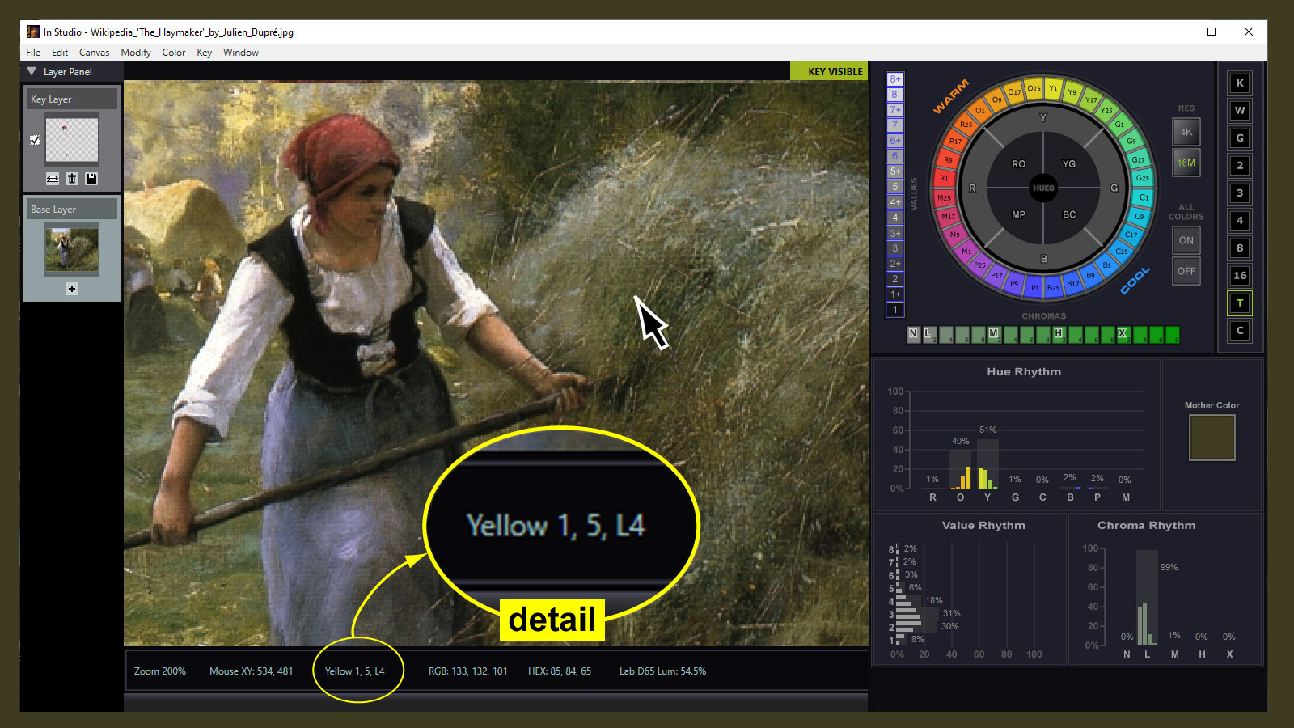Click the Key Layer stack/merge icon
The width and height of the screenshot is (1294, 728).
(53, 179)
